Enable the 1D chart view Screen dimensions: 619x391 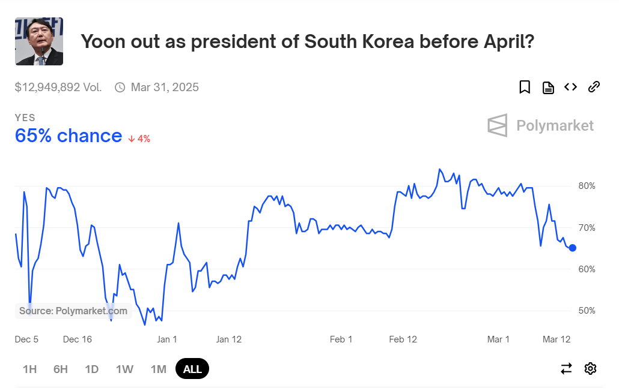(x=92, y=369)
